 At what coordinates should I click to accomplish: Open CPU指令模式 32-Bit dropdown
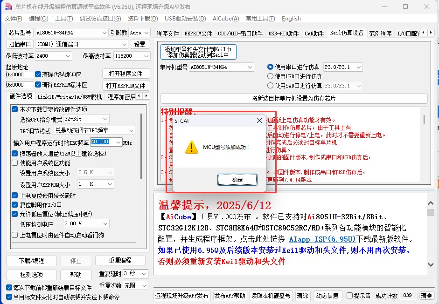[x=86, y=119]
